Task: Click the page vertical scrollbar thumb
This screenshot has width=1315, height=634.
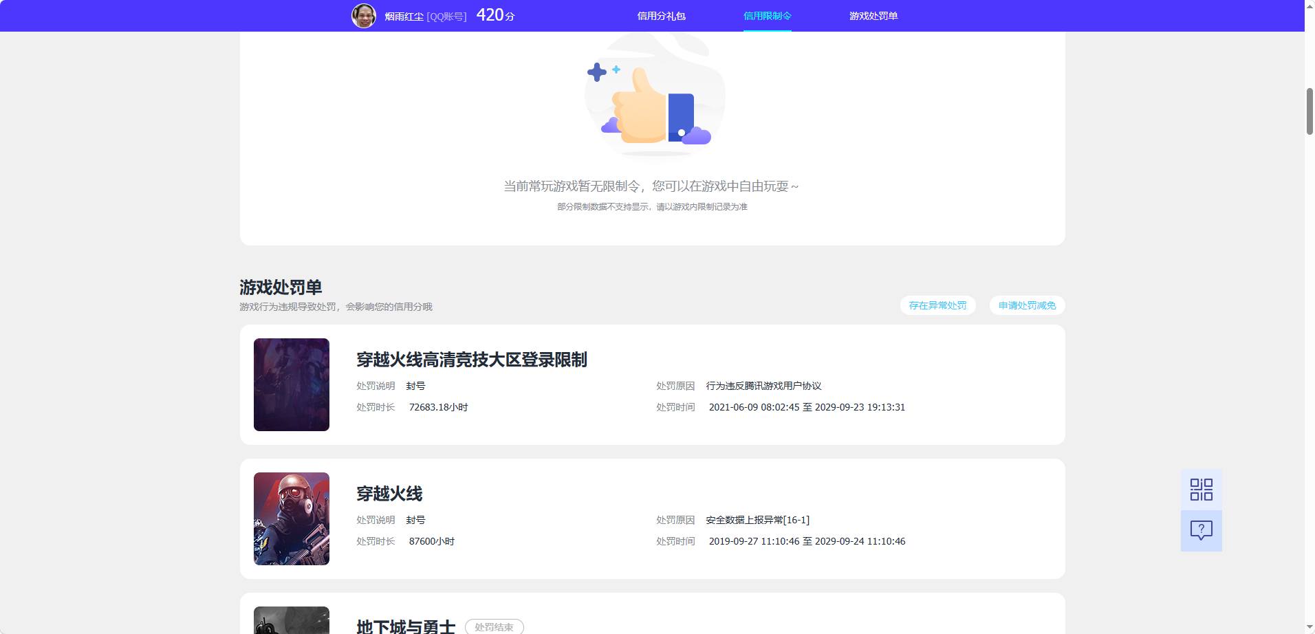Action: tap(1309, 111)
